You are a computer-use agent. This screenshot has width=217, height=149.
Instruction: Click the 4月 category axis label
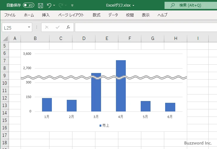(x=121, y=117)
